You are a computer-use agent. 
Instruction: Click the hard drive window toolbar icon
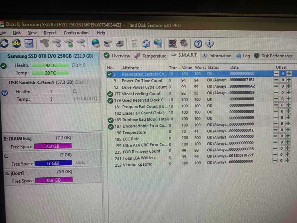[x=29, y=43]
